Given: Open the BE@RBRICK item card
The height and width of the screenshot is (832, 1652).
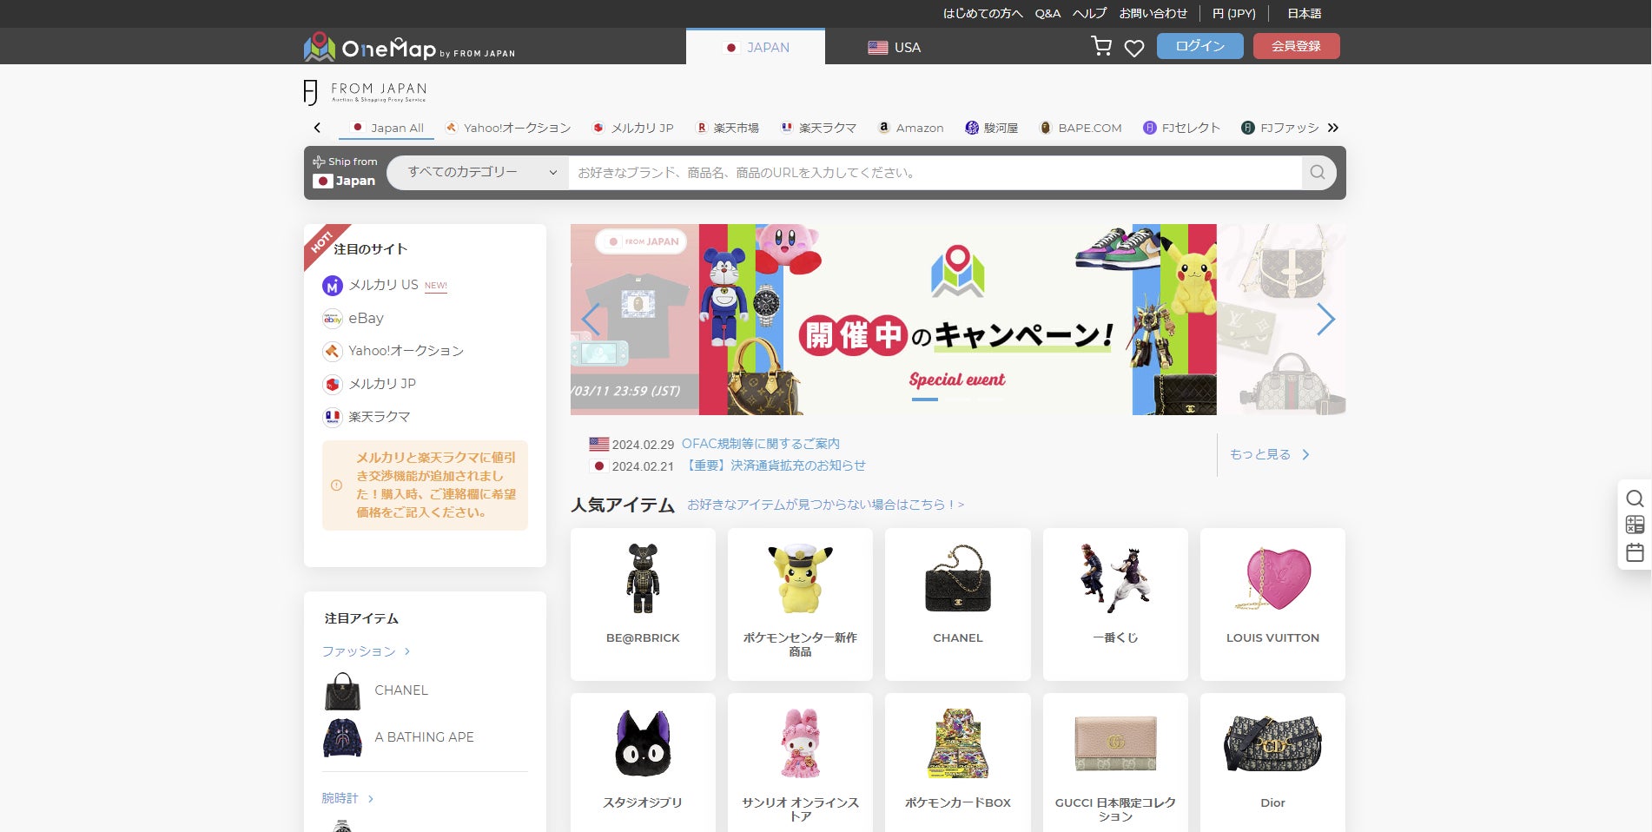Looking at the screenshot, I should [643, 604].
